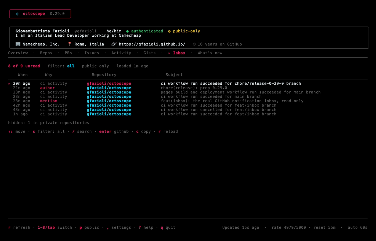
Task: Click the author reason label
Action: coord(48,88)
